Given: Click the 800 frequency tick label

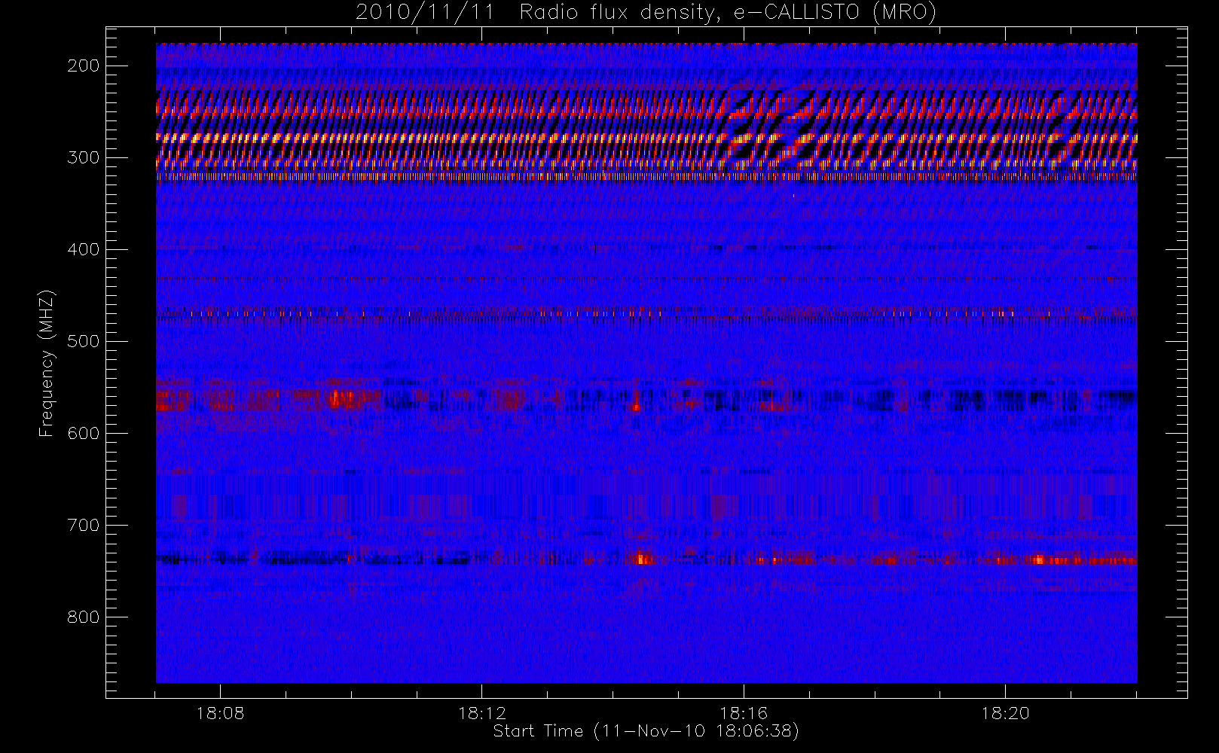Looking at the screenshot, I should (84, 617).
